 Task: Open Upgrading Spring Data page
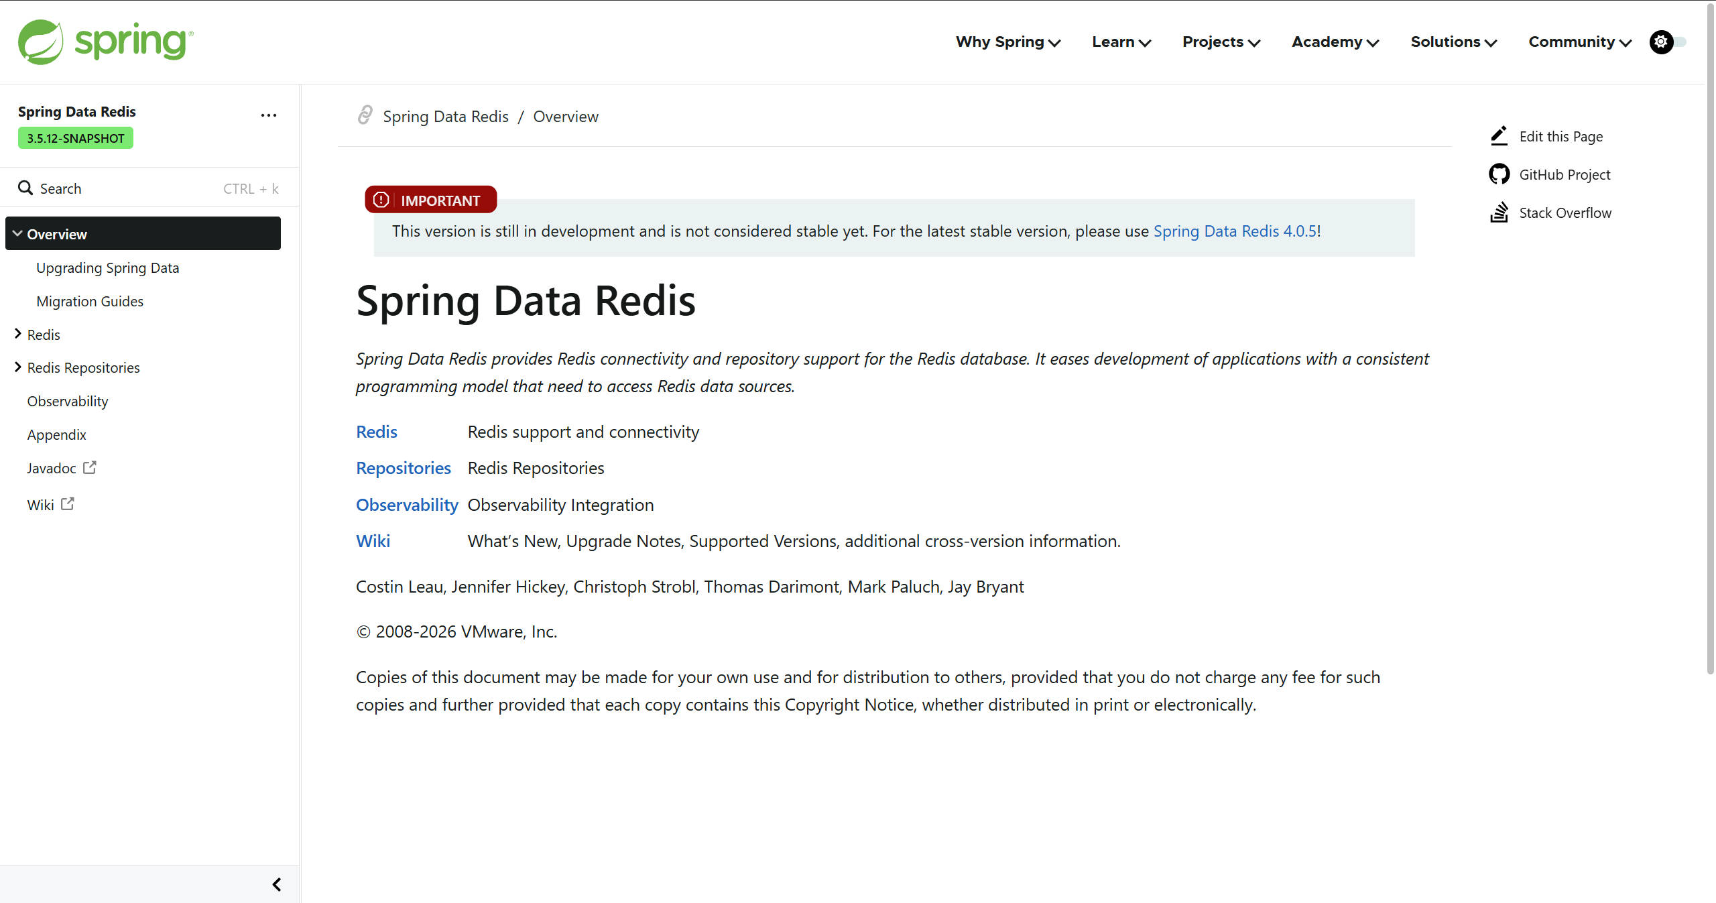[x=107, y=267]
